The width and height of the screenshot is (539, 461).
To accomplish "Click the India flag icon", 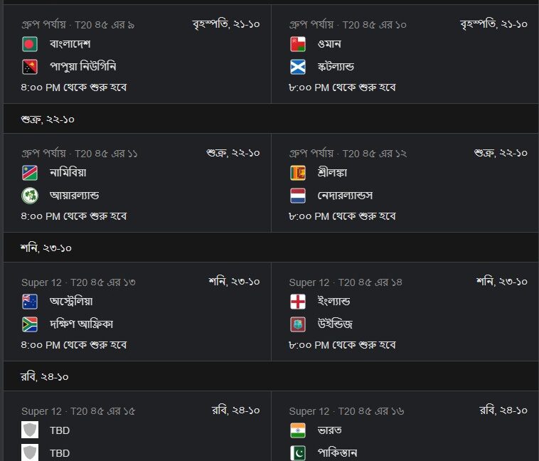I will coord(298,430).
